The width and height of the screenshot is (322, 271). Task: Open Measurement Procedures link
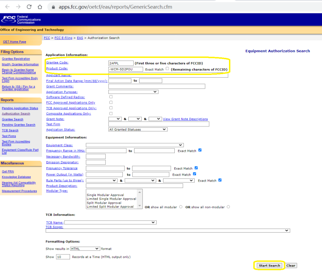[x=19, y=191]
